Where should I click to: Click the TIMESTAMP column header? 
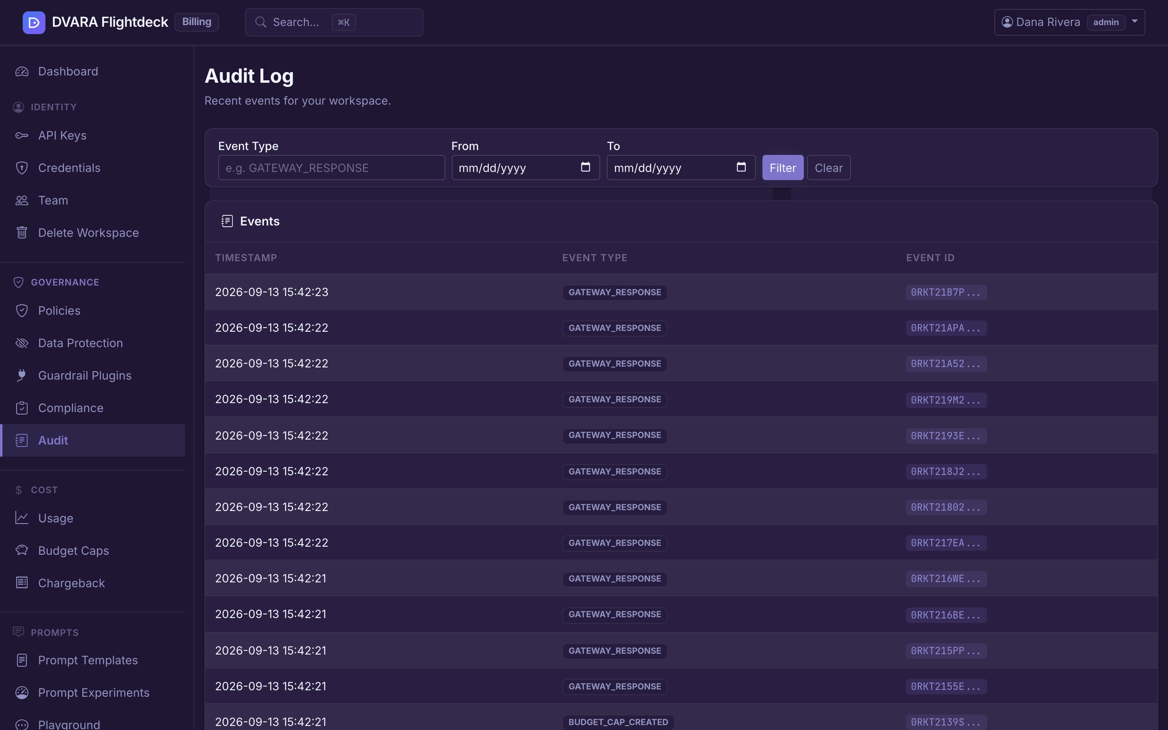point(246,258)
